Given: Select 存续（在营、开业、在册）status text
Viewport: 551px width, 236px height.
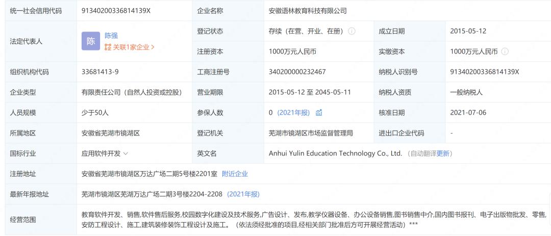Looking at the screenshot, I should (307, 31).
